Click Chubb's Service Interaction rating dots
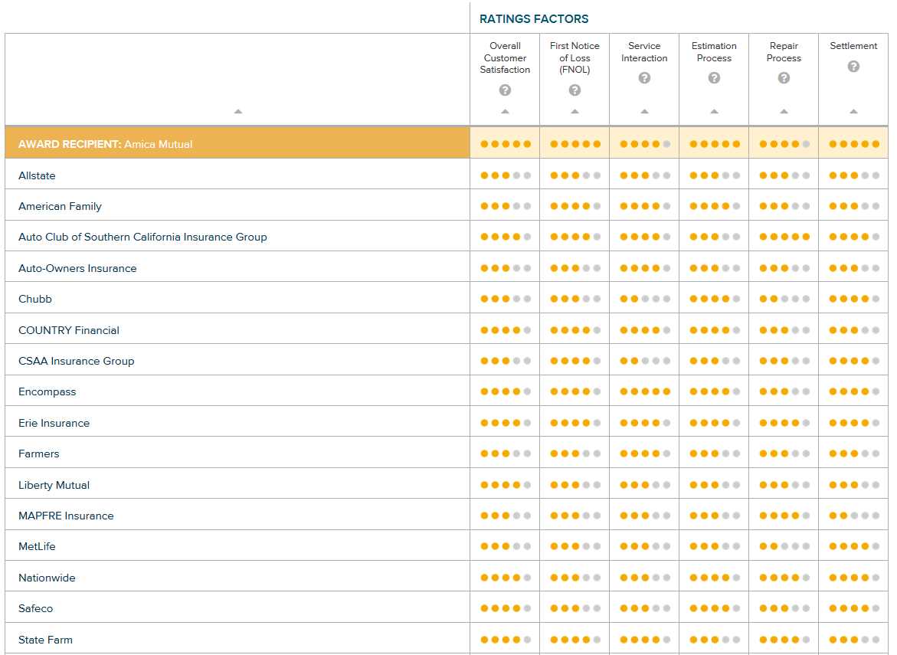 tap(645, 299)
